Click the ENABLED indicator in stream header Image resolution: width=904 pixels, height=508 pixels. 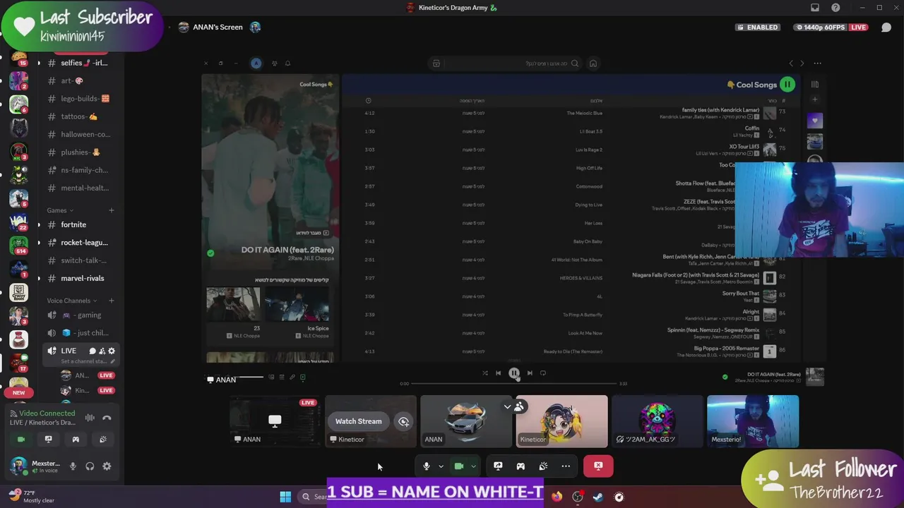click(x=757, y=28)
